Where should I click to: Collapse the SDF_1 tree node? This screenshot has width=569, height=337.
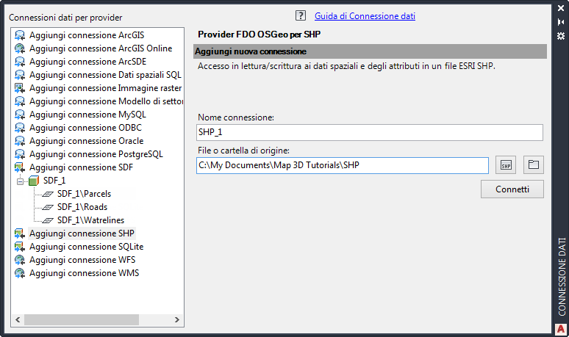21,181
